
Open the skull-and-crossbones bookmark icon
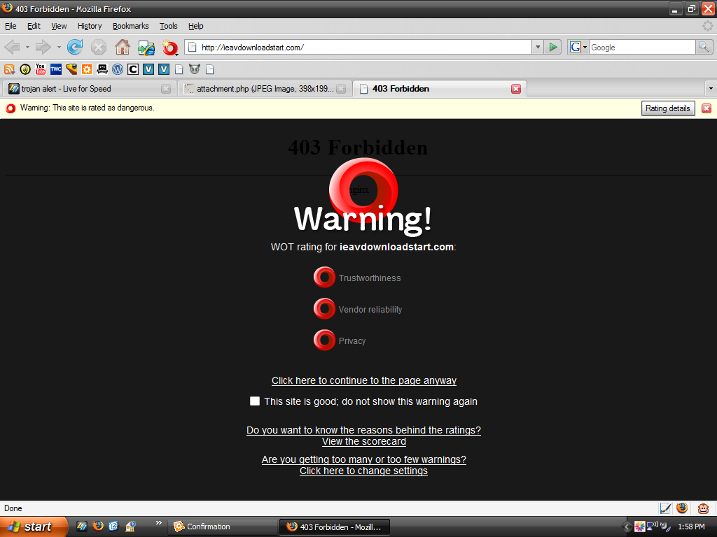coord(102,69)
